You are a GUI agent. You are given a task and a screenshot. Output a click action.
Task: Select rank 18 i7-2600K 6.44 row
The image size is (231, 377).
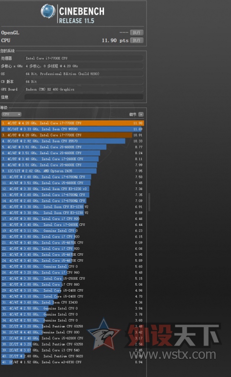point(73,225)
